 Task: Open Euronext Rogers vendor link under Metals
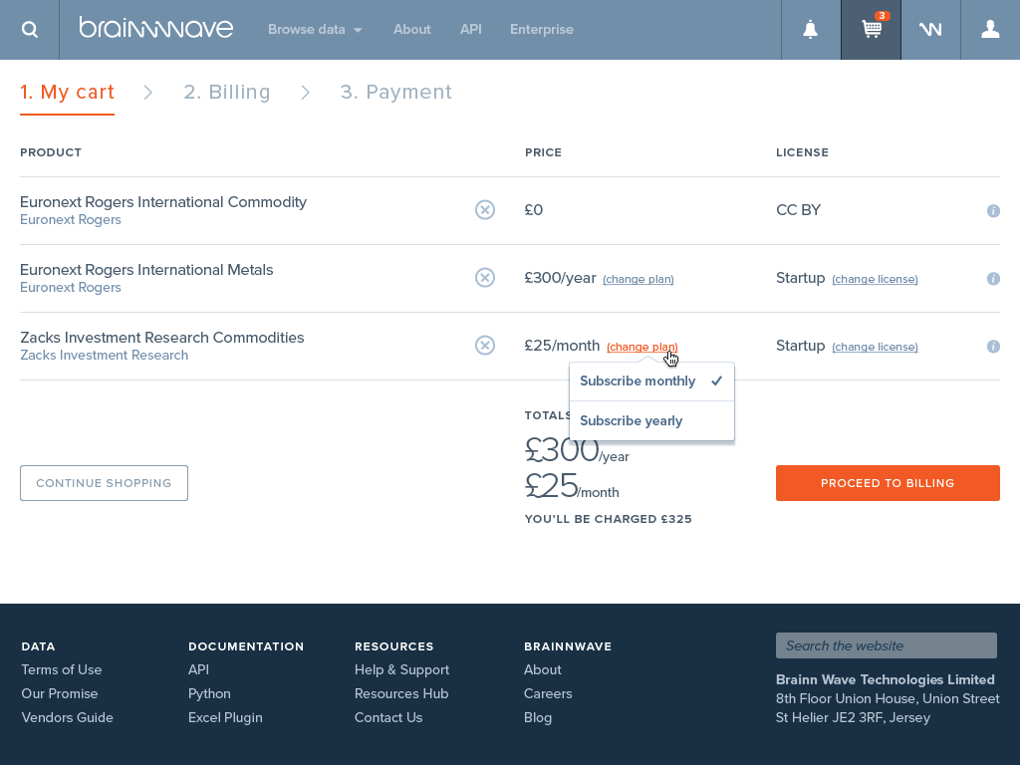tap(71, 288)
